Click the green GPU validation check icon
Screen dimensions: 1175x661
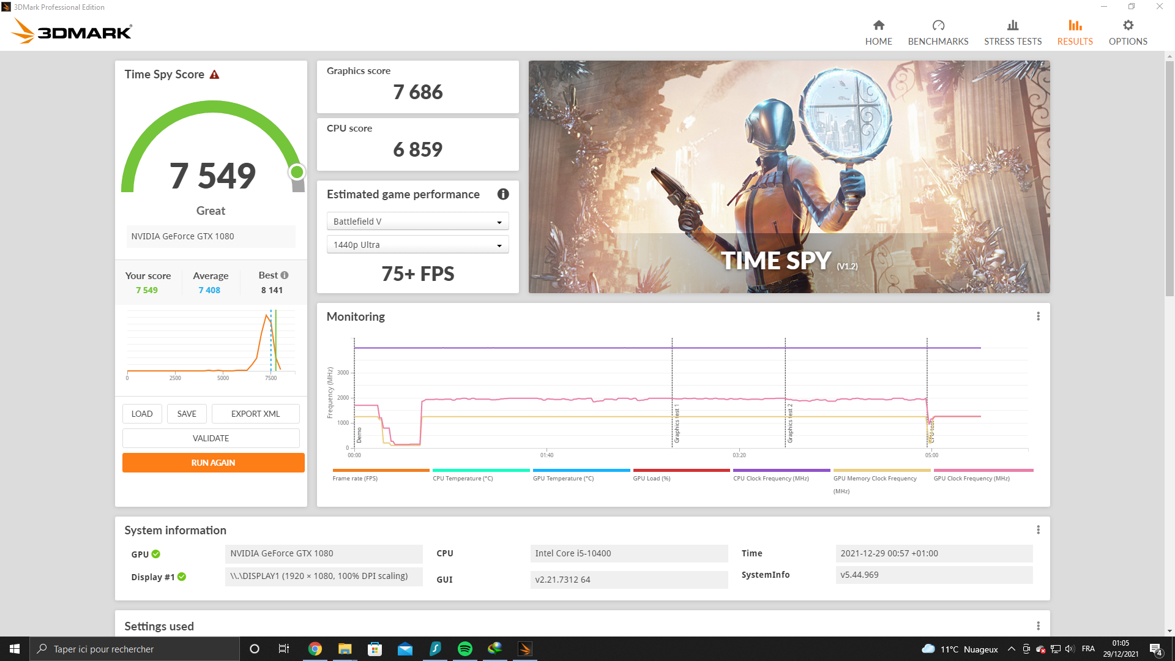156,554
